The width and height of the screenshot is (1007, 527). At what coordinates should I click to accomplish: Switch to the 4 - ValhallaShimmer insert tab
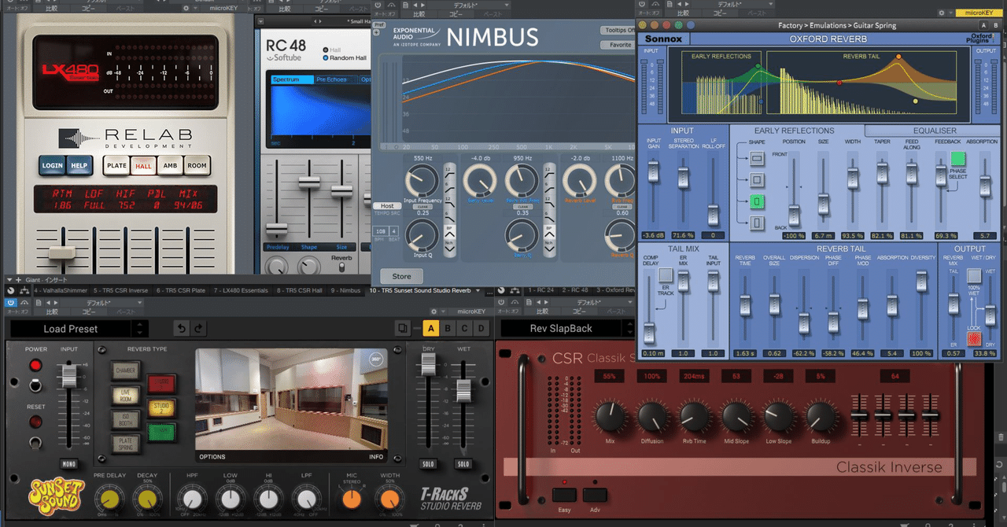pos(61,290)
